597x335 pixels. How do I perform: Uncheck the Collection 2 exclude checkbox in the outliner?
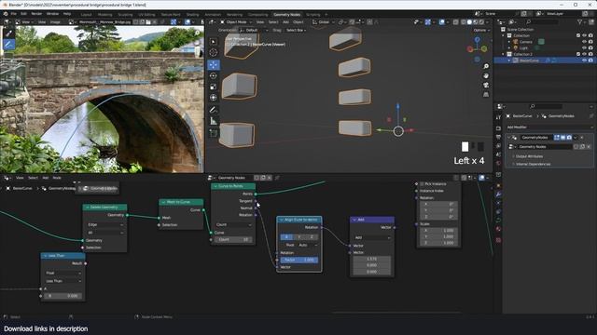coord(578,54)
